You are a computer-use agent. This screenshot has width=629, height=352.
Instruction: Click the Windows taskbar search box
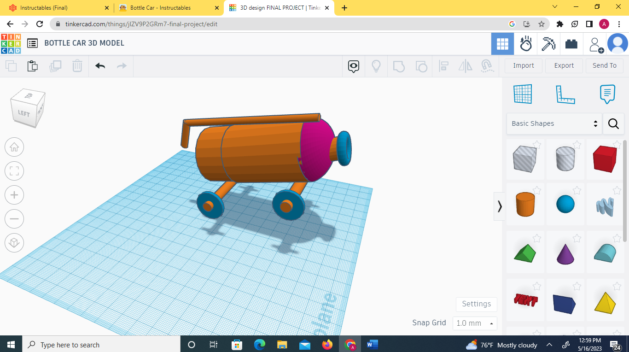(101, 344)
